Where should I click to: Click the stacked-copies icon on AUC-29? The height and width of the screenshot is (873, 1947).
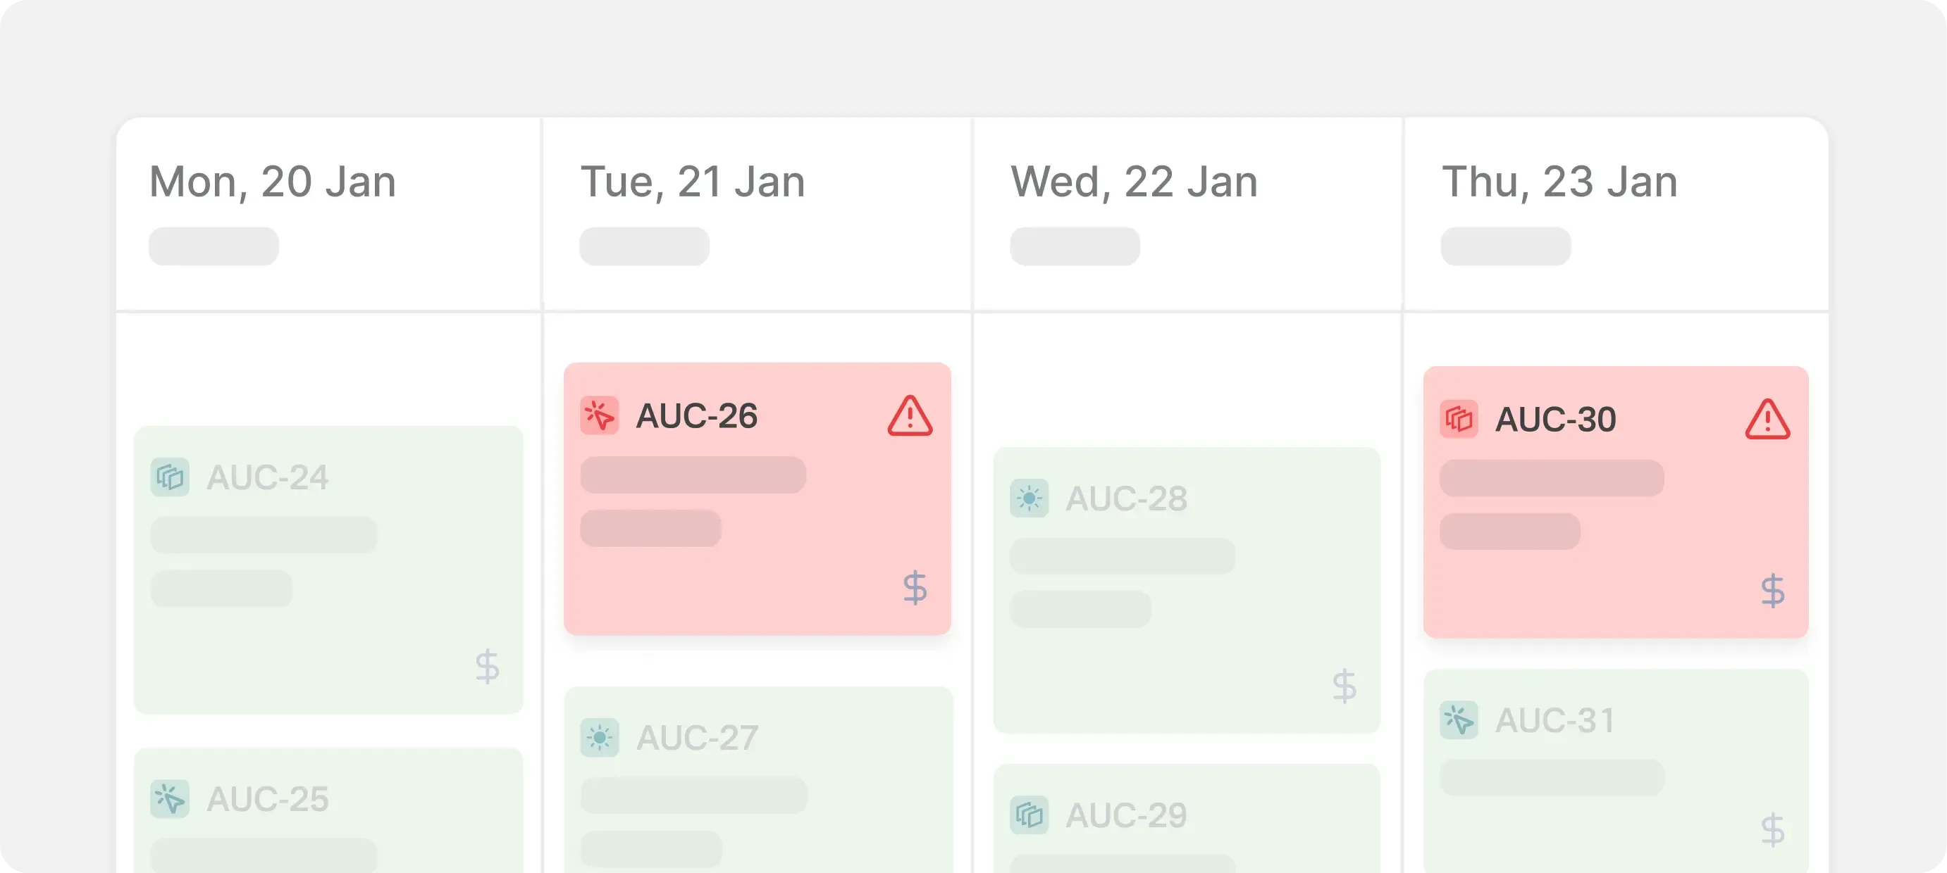tap(1029, 815)
